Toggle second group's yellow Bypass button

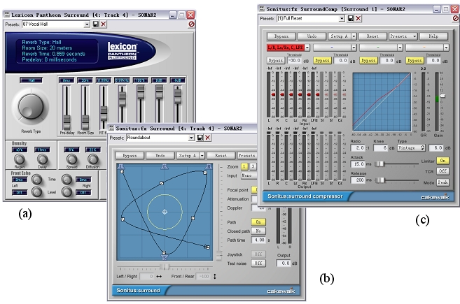[x=322, y=61]
